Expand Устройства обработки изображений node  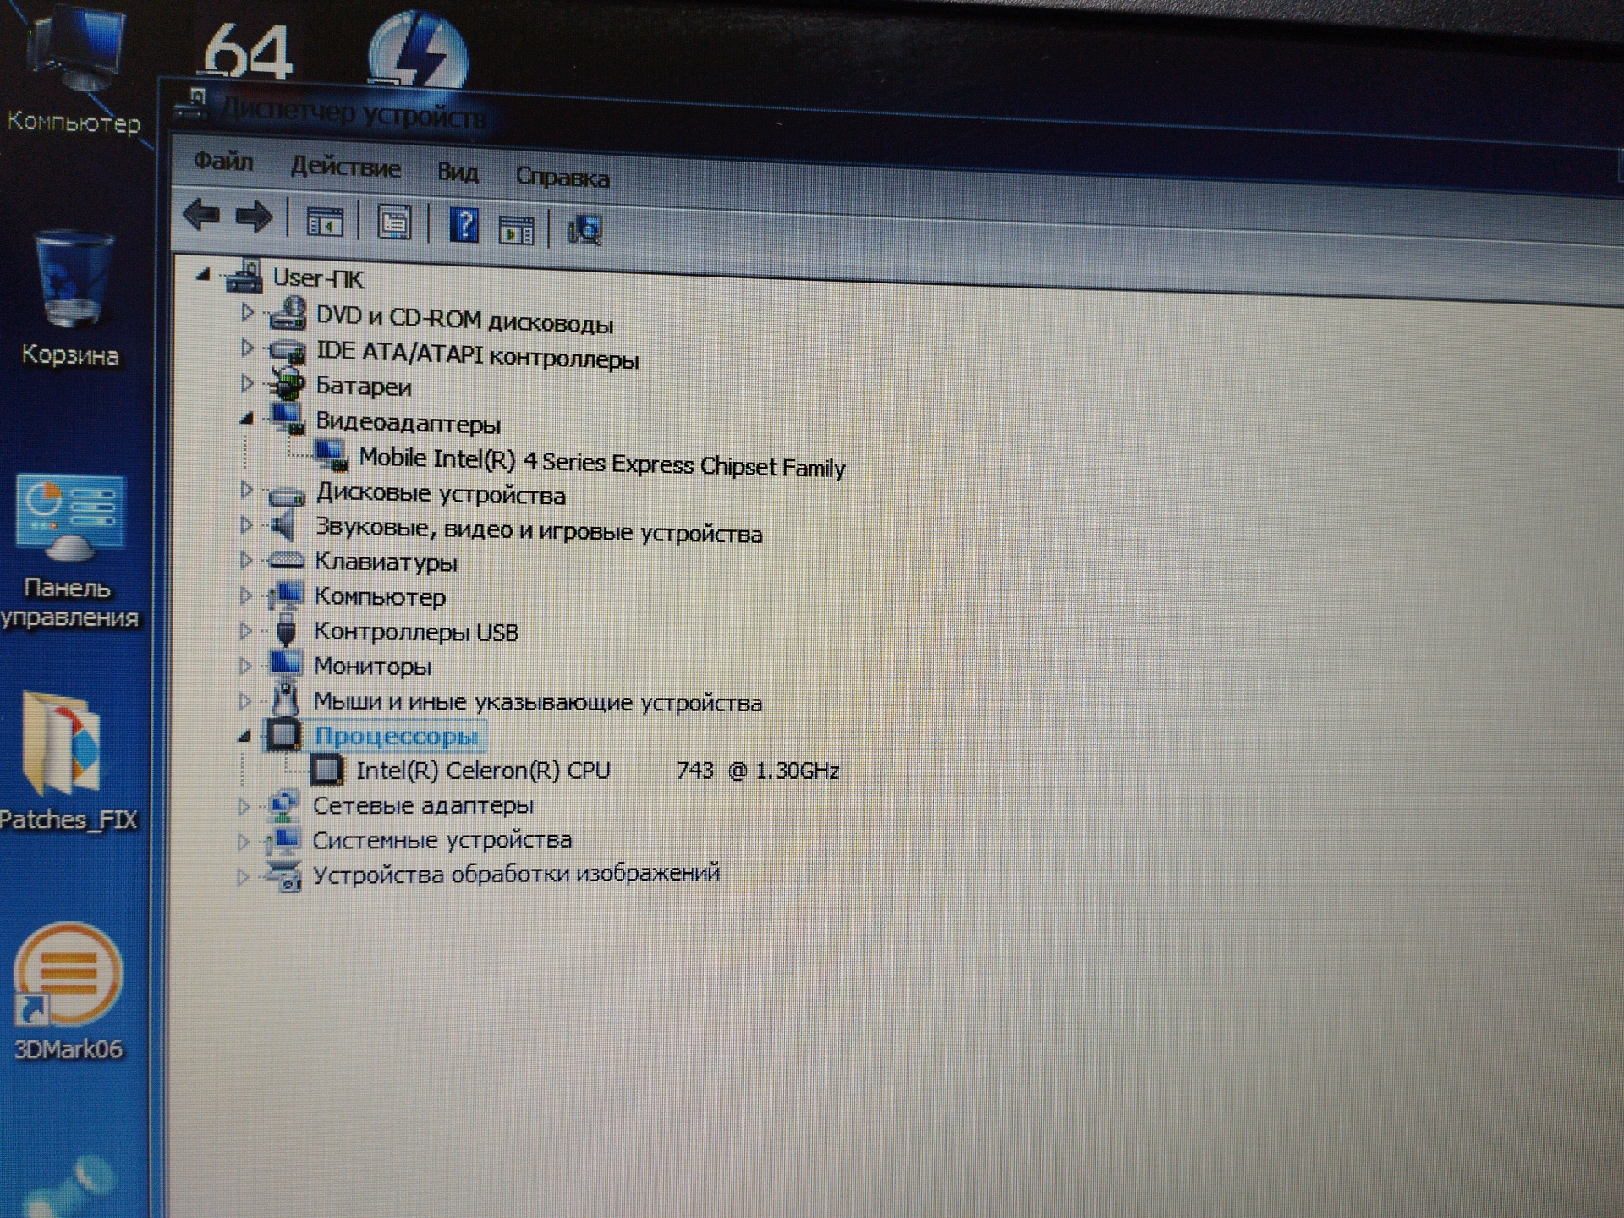coord(243,876)
